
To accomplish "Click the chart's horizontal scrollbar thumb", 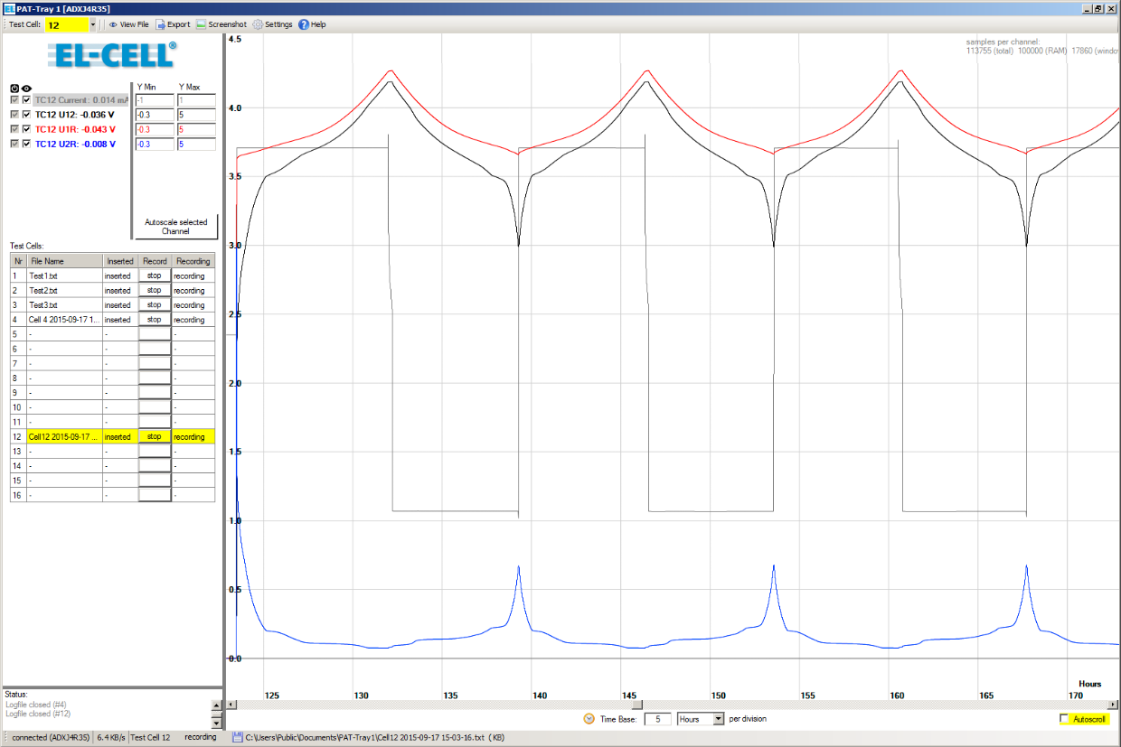I will point(636,705).
